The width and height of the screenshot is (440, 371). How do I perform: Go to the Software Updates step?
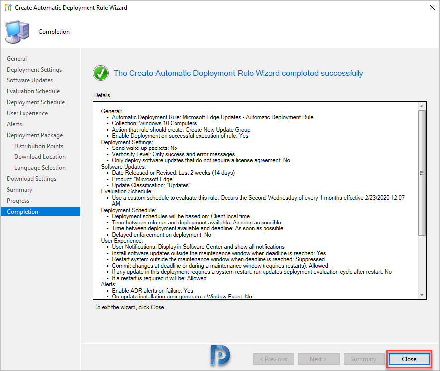(x=30, y=80)
